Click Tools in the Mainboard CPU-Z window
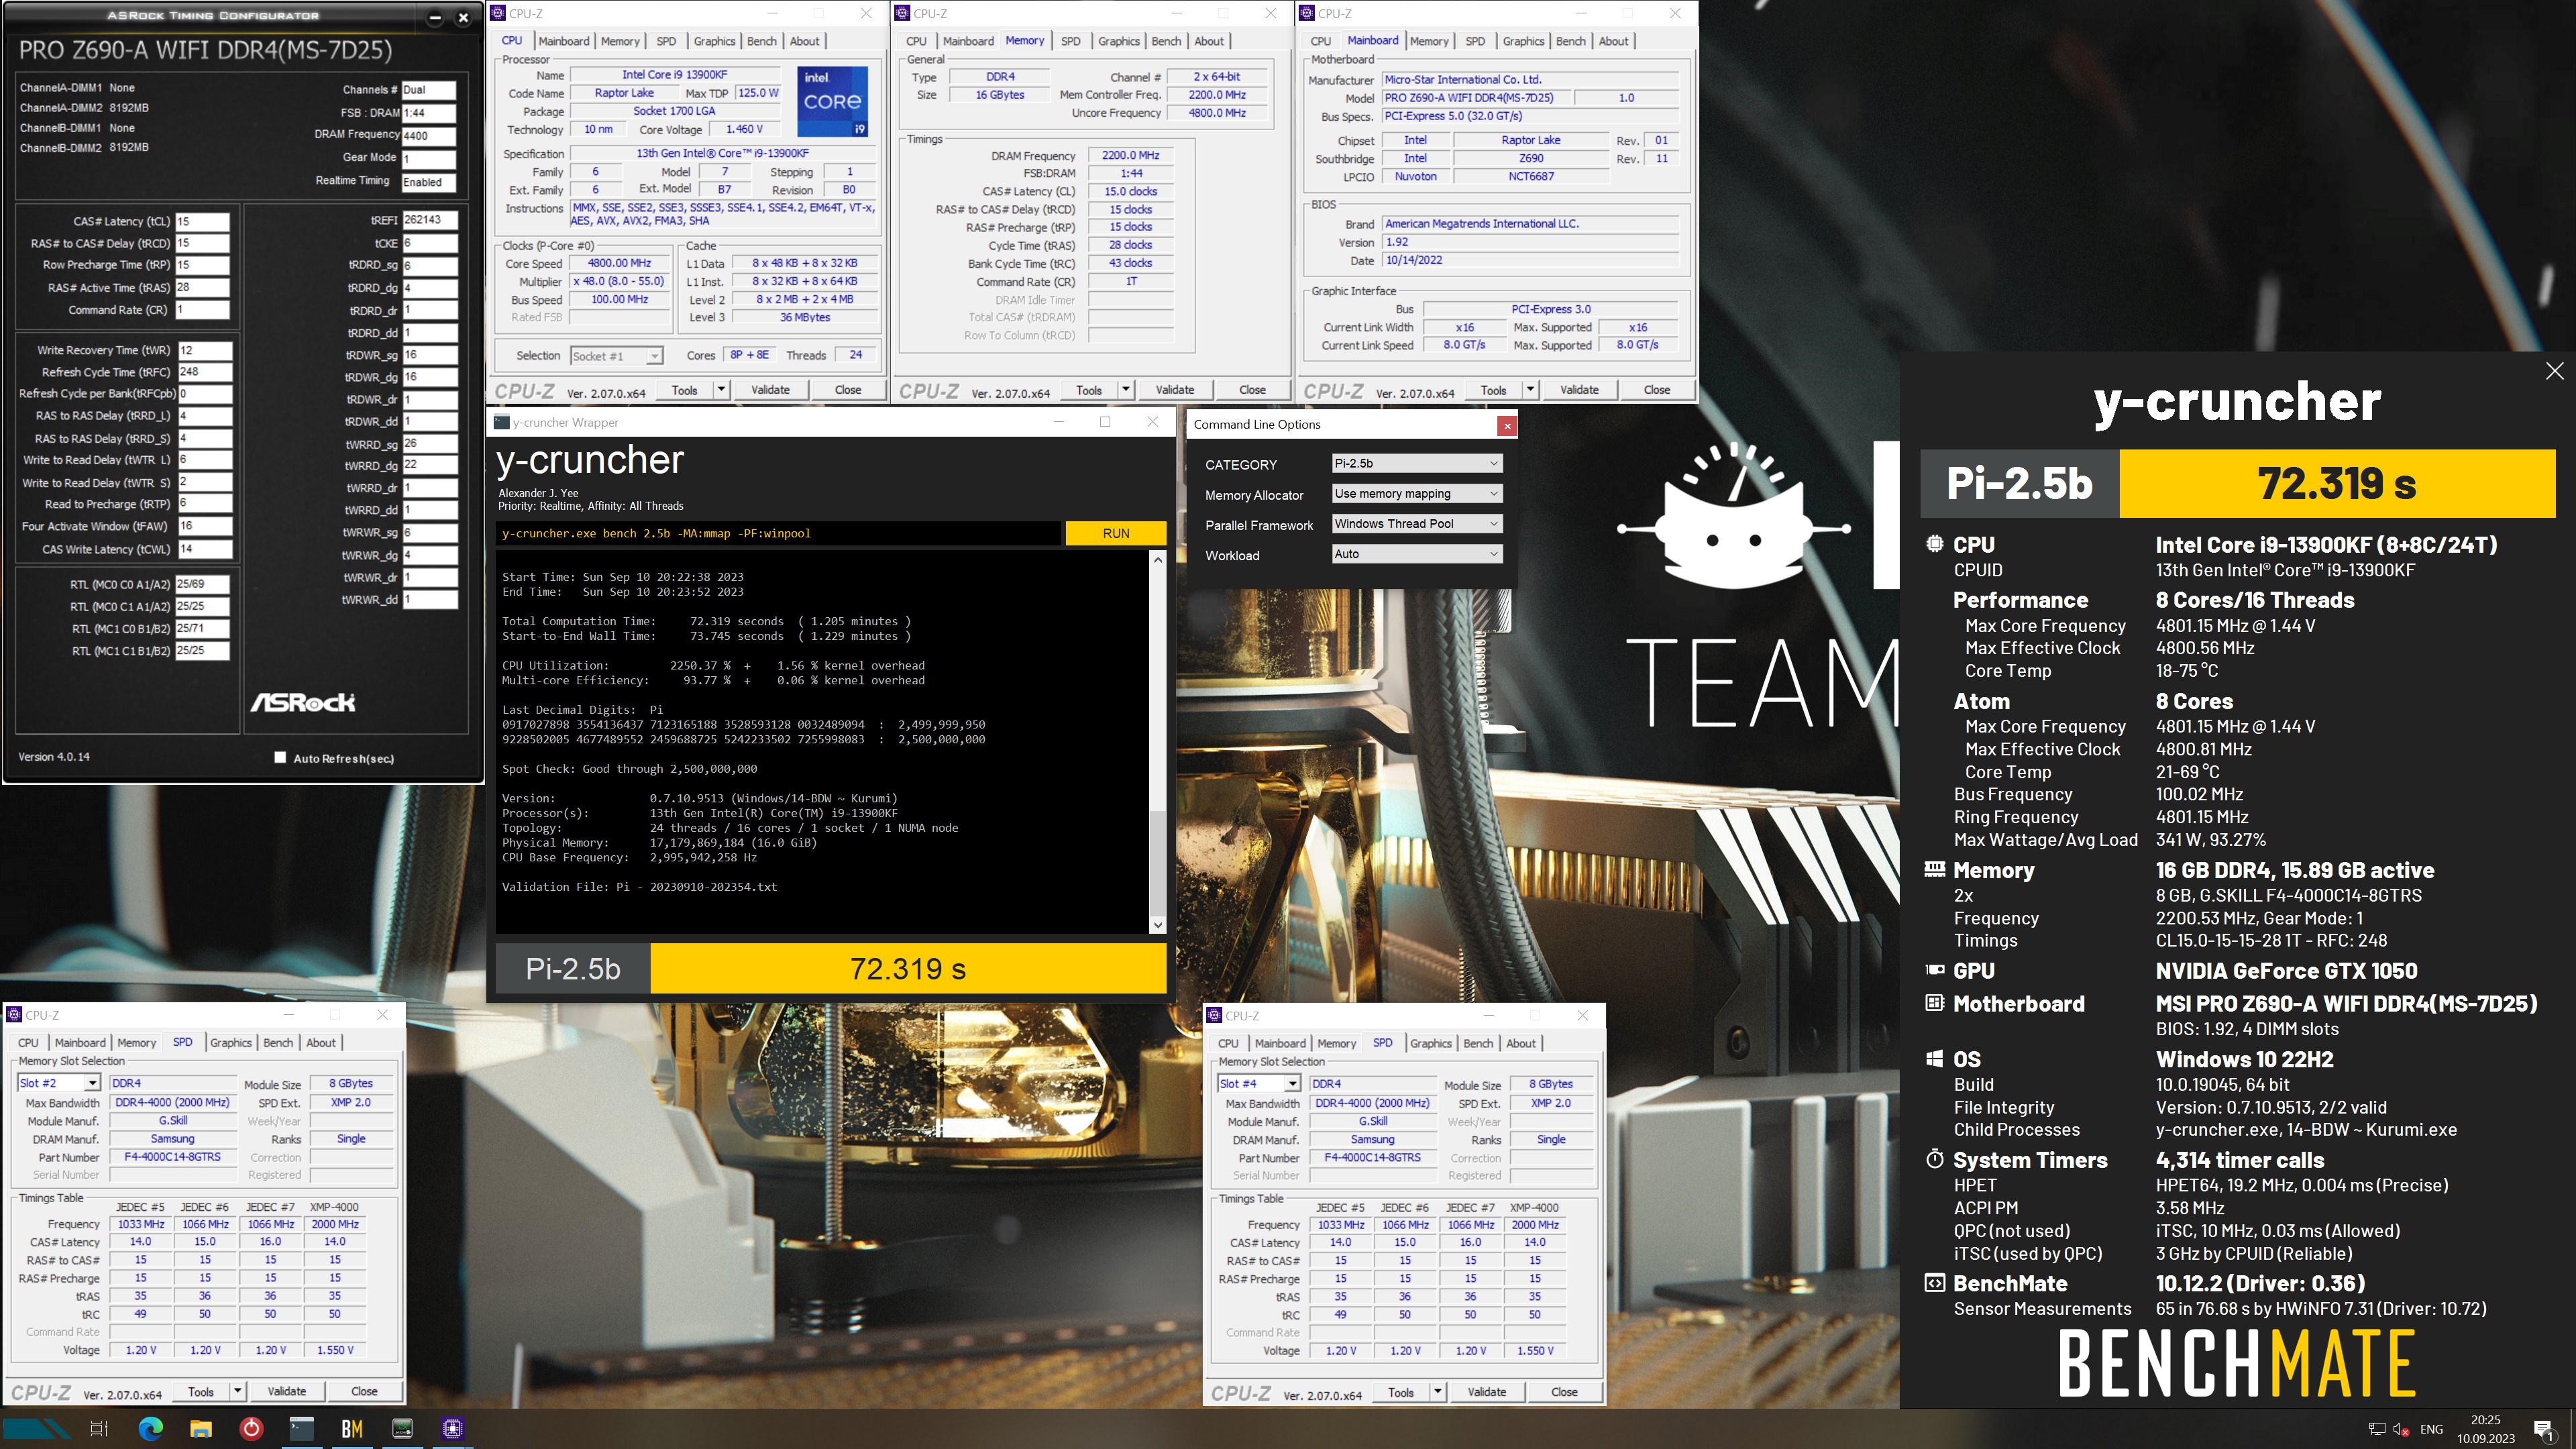Viewport: 2576px width, 1449px height. [x=1493, y=389]
